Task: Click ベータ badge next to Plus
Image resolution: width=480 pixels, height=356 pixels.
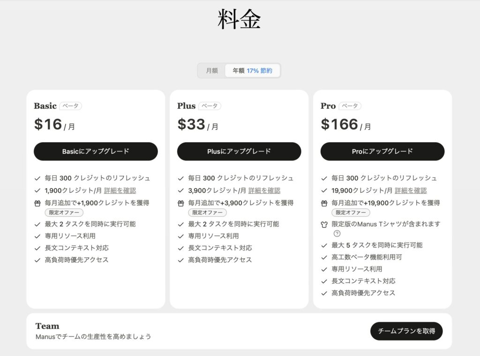Action: tap(210, 106)
